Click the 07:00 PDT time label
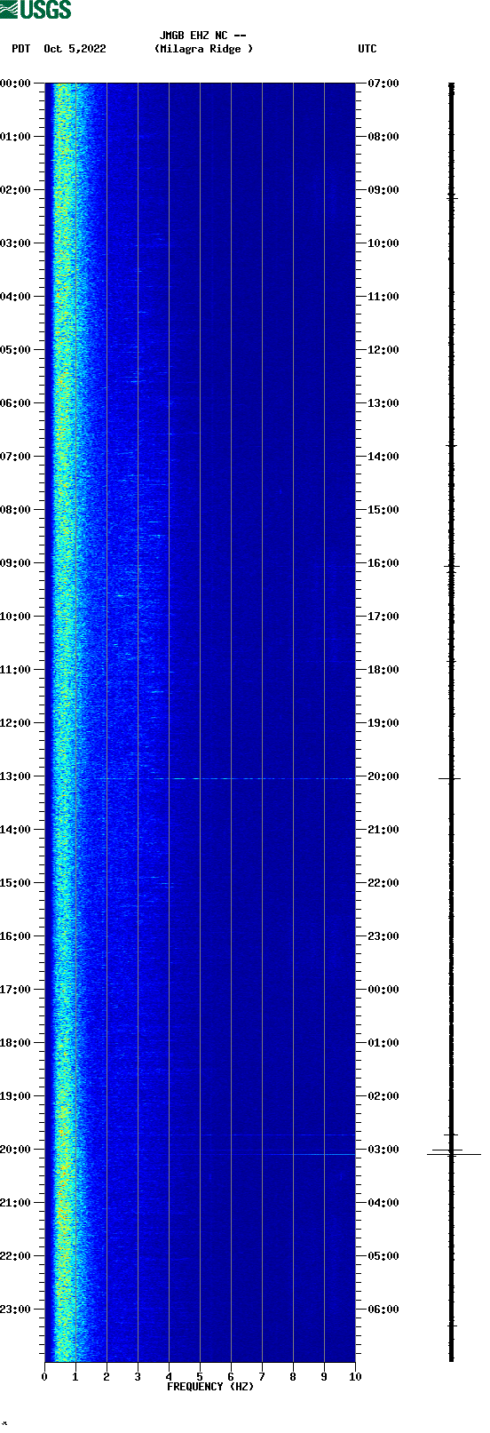Image resolution: width=490 pixels, height=1433 pixels. point(16,457)
